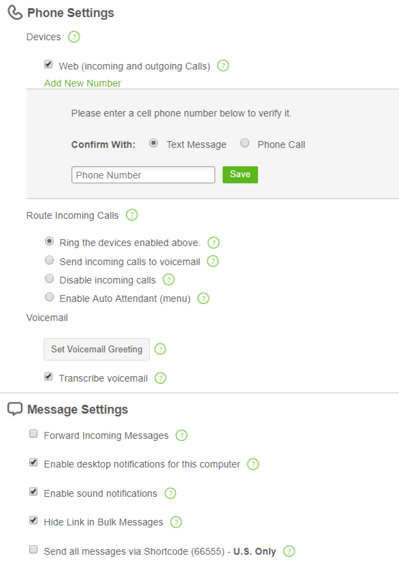399x567 pixels.
Task: Toggle Transcribe voicemail checkbox
Action: (x=49, y=377)
